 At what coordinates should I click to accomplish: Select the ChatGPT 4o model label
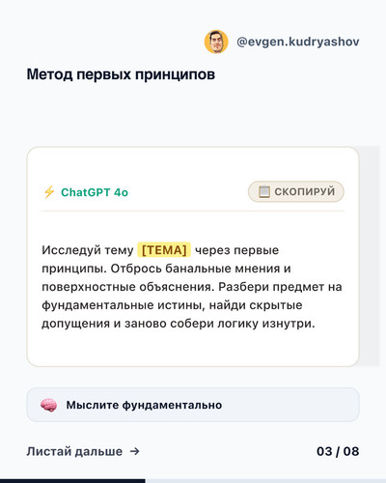click(95, 192)
